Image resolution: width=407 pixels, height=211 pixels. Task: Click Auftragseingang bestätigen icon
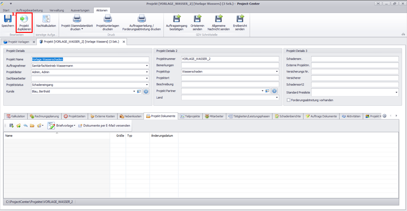coord(176,19)
